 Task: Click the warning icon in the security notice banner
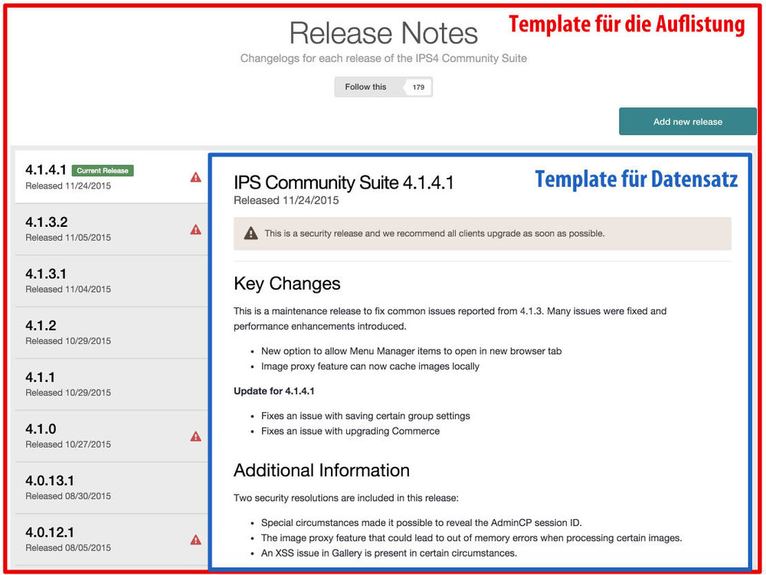coord(251,233)
